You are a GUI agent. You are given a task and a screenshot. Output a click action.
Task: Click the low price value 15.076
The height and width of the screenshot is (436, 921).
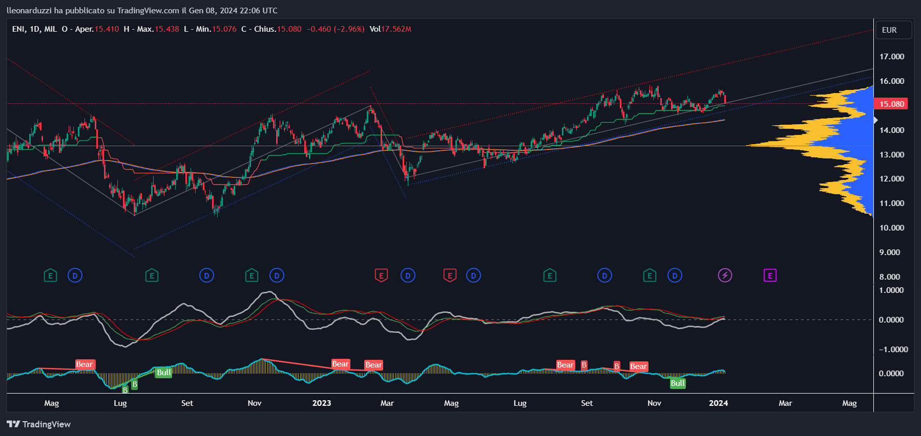[x=224, y=29]
